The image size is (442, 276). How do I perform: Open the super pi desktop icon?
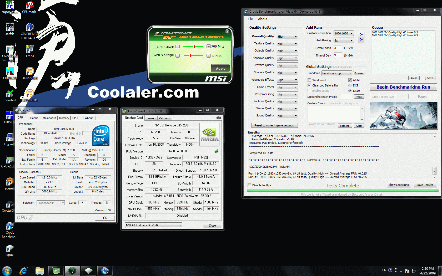tap(10, 7)
